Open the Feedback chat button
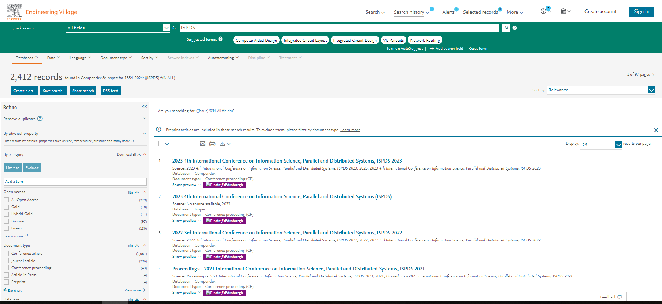This screenshot has width=662, height=304. (611, 297)
